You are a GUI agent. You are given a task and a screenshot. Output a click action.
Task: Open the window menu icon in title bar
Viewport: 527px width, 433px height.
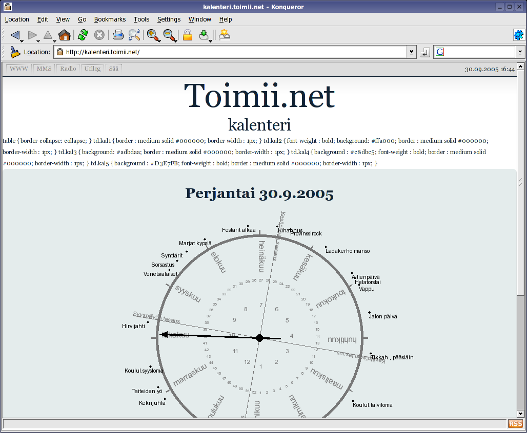[x=7, y=6]
